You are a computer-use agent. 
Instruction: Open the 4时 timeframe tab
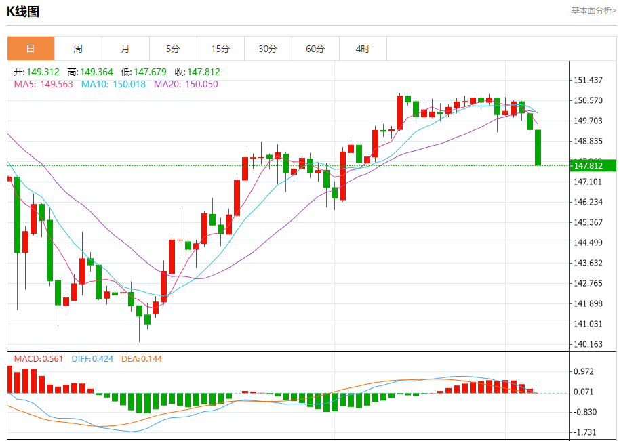click(x=363, y=49)
